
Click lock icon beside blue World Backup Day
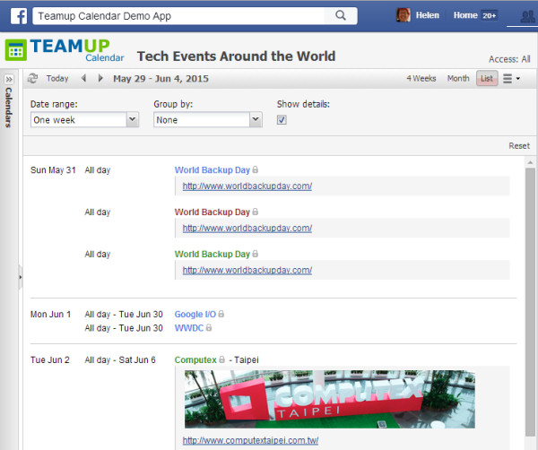click(x=256, y=169)
